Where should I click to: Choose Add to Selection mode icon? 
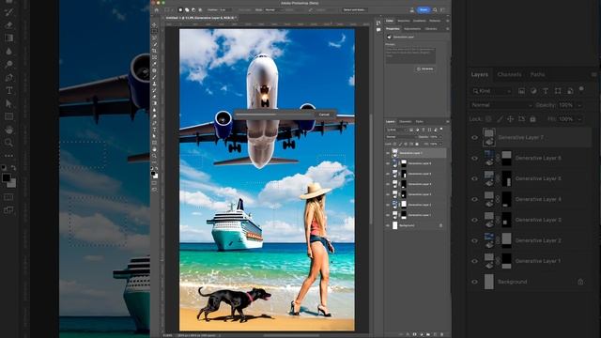point(187,10)
